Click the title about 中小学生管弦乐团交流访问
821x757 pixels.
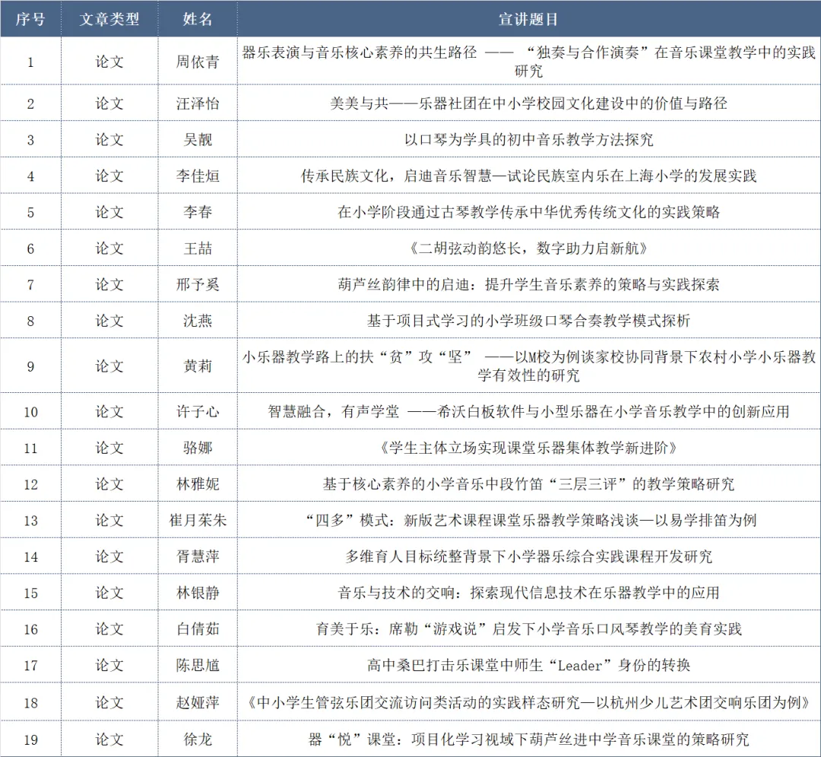coord(528,702)
